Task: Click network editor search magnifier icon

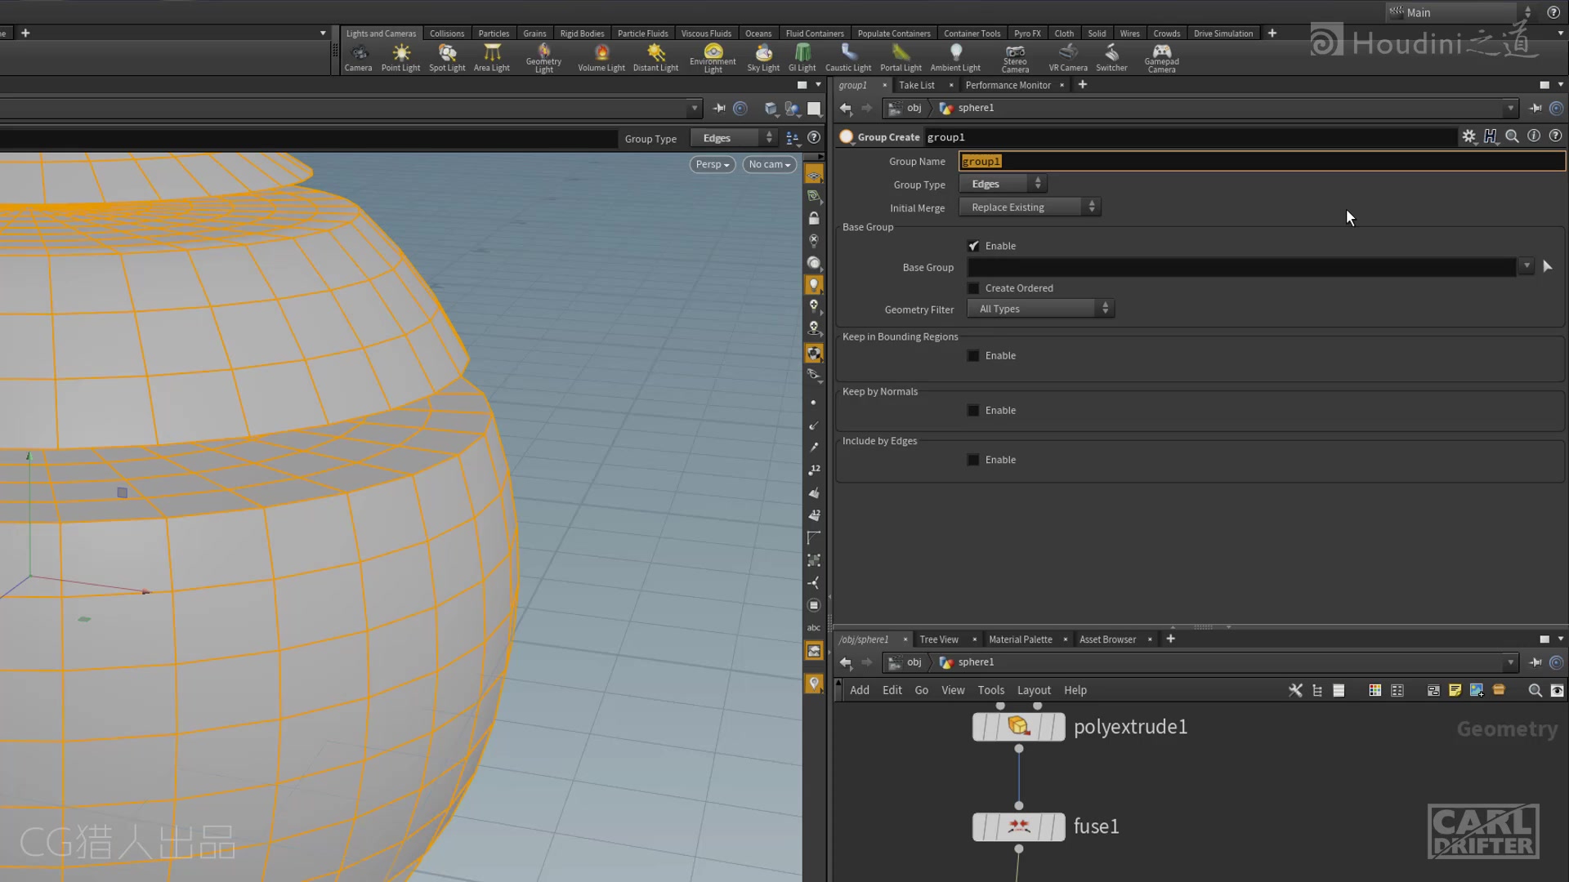Action: click(x=1535, y=691)
